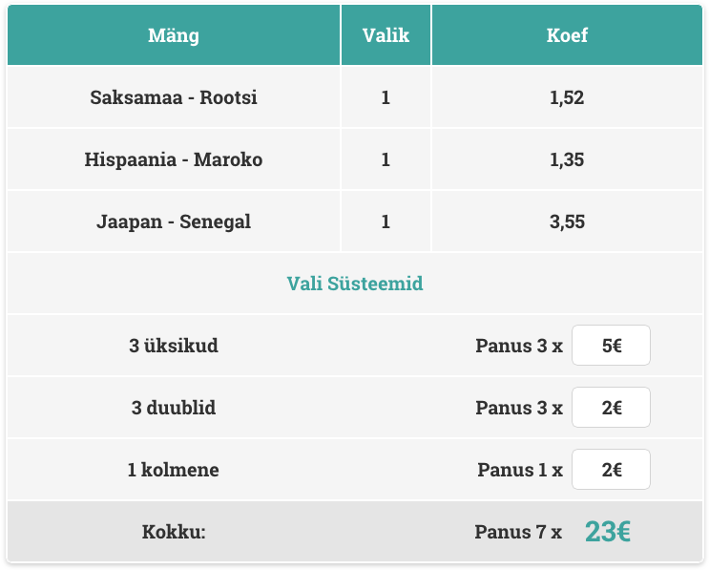Click the 1 kolmene system label

tap(174, 470)
